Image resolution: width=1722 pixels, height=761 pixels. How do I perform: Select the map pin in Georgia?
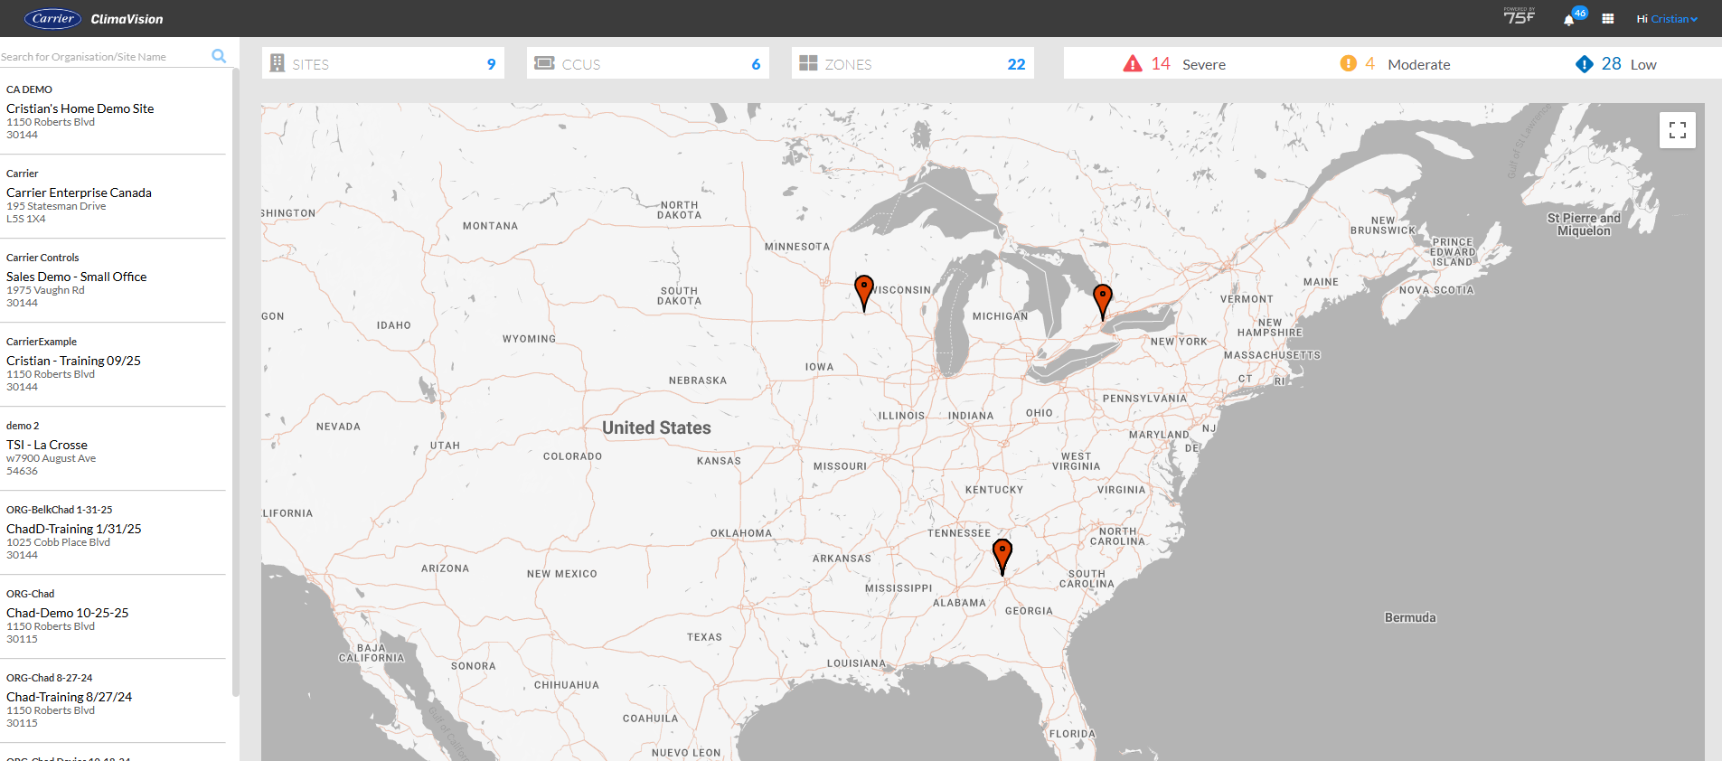coord(1002,558)
